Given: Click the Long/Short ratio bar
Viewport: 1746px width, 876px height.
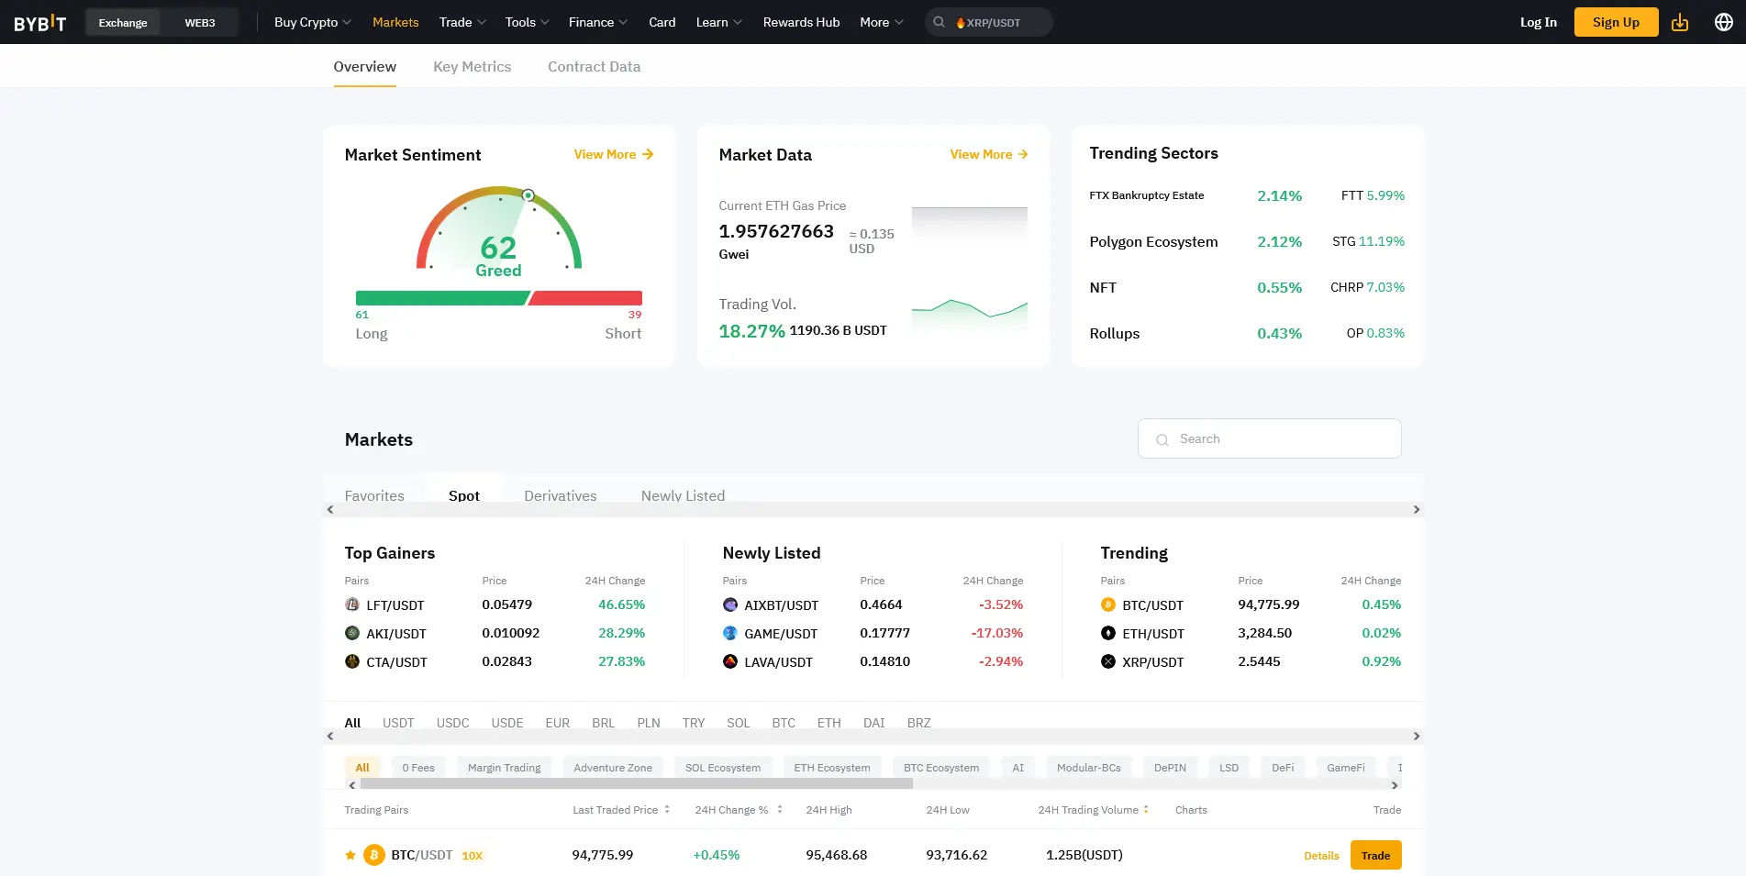Looking at the screenshot, I should [499, 298].
